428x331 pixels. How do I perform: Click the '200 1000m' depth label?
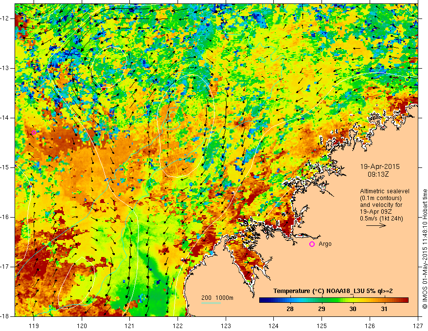217,298
